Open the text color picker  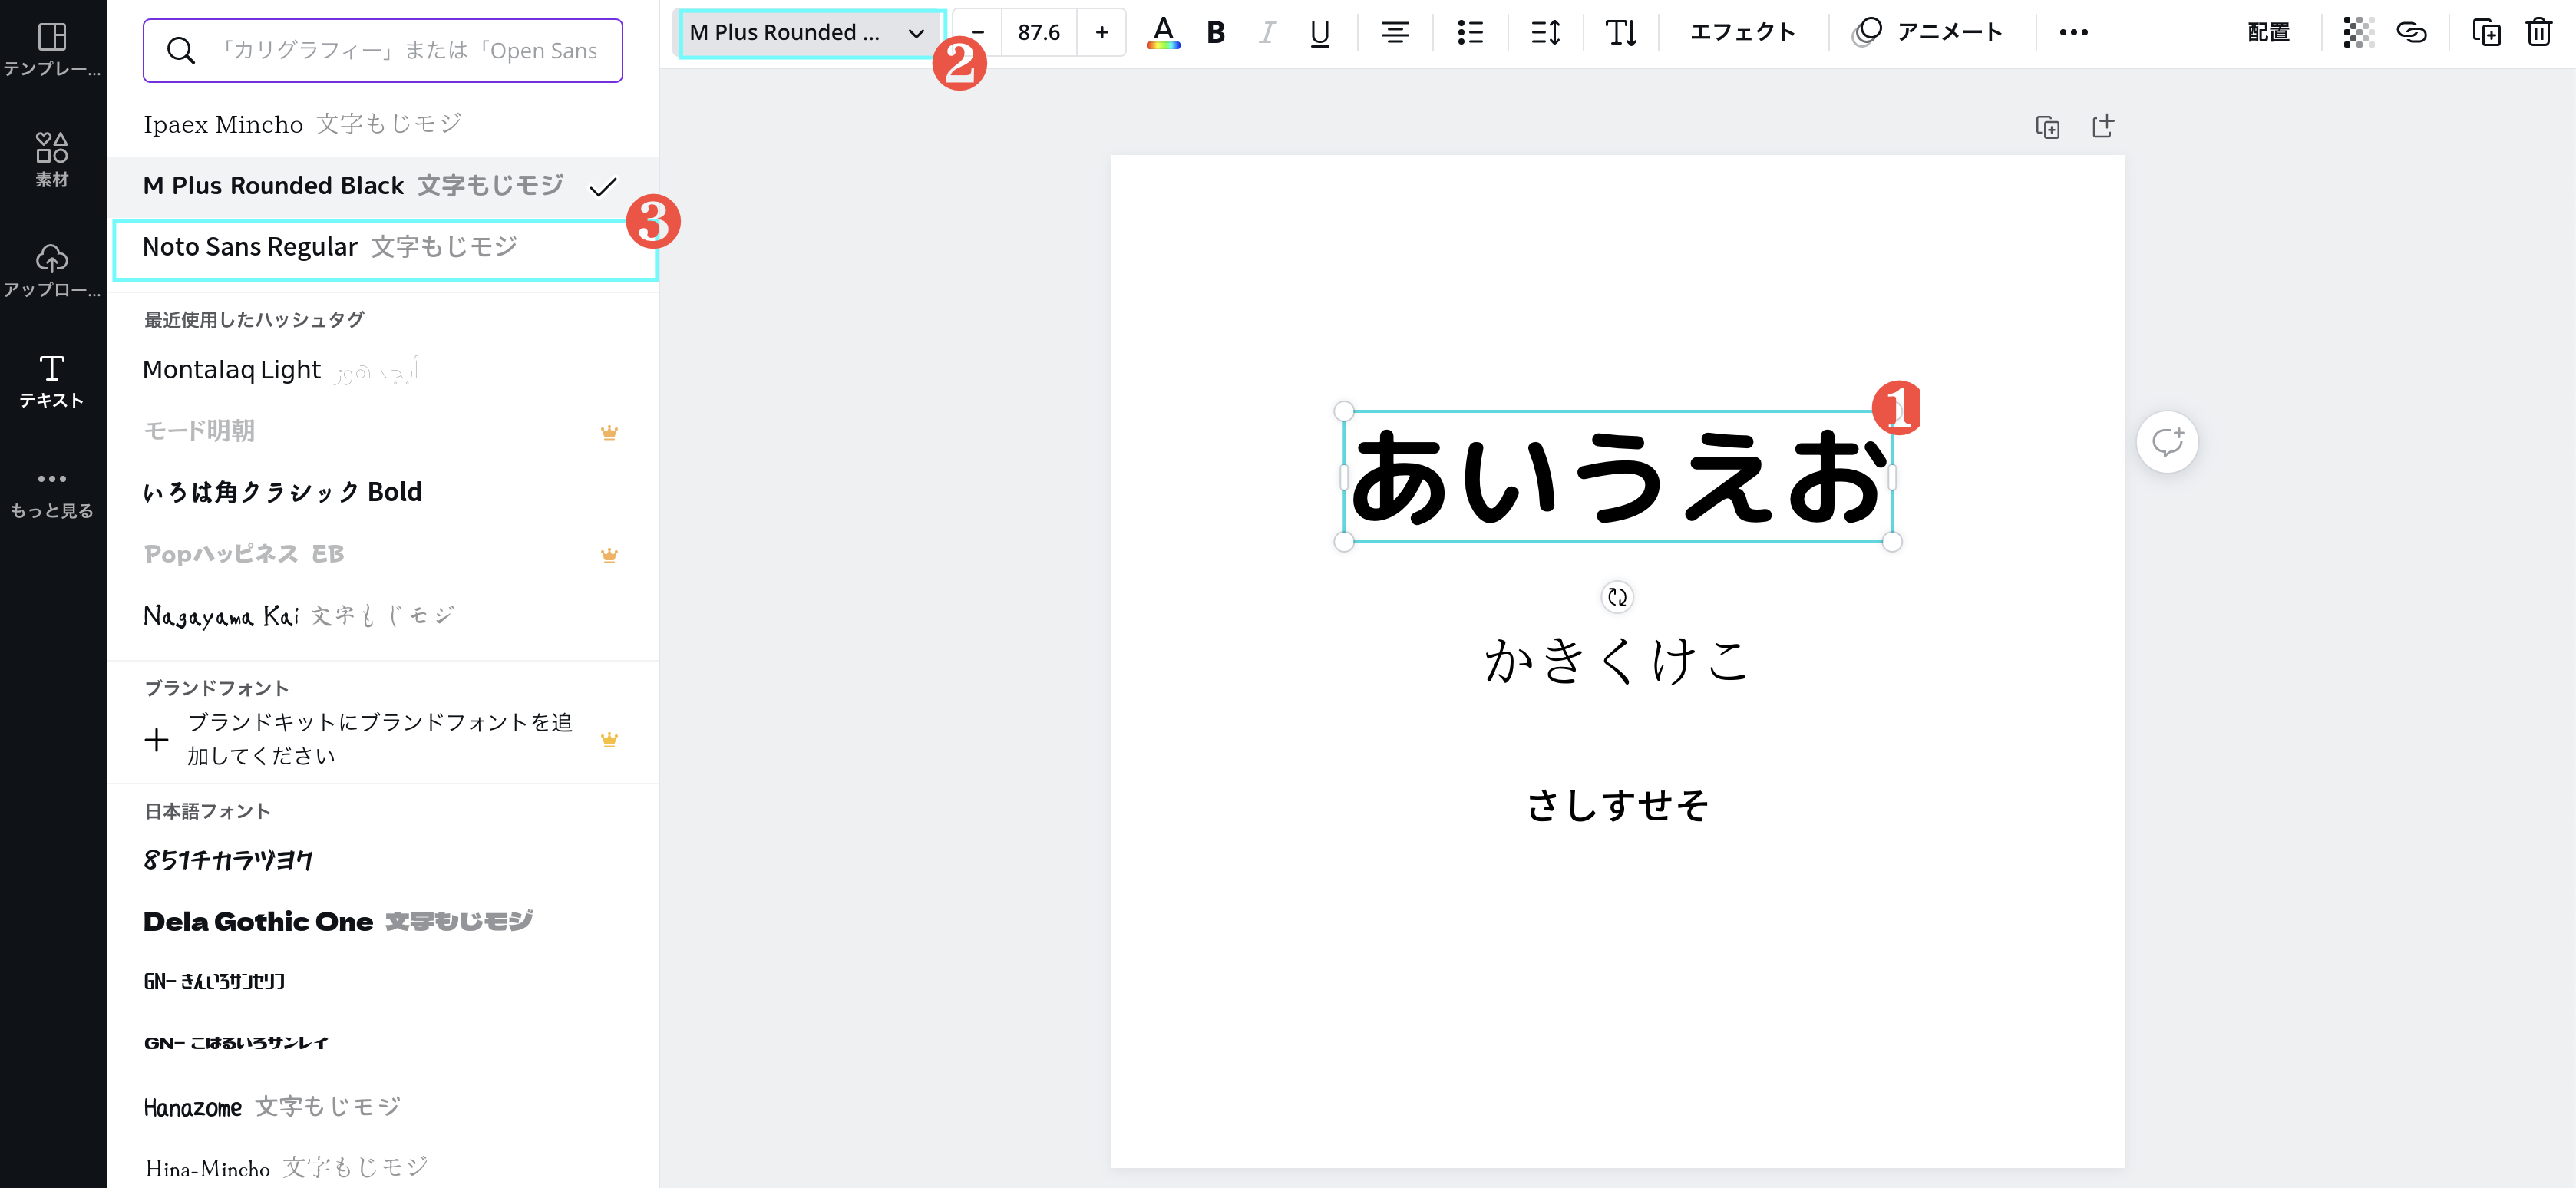coord(1162,32)
